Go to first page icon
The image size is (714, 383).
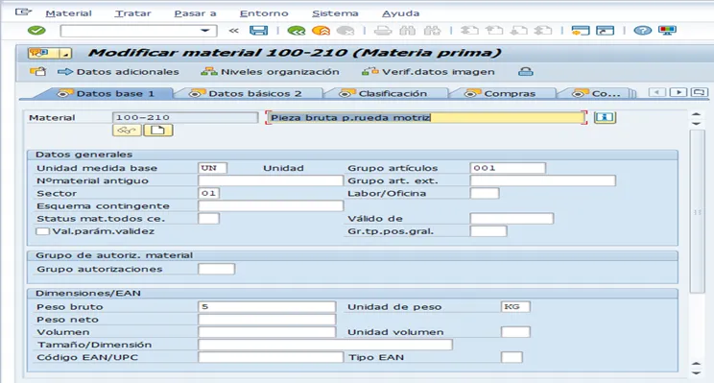[x=469, y=31]
